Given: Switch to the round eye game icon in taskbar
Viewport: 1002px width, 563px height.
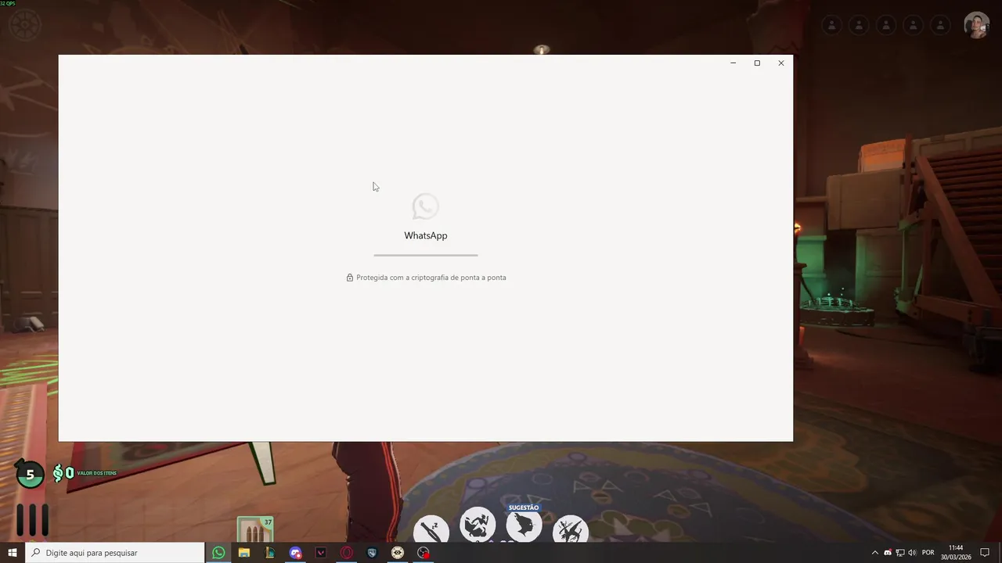Looking at the screenshot, I should pos(398,553).
